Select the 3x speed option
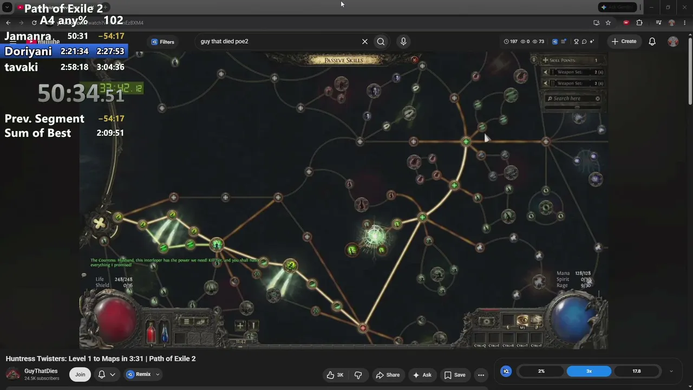The image size is (693, 390). click(589, 371)
